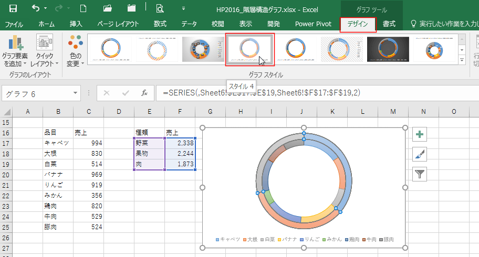Open the 書式 ribbon tab
This screenshot has height=257, width=479.
coord(389,24)
